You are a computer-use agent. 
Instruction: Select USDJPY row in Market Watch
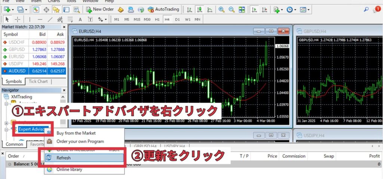34,64
